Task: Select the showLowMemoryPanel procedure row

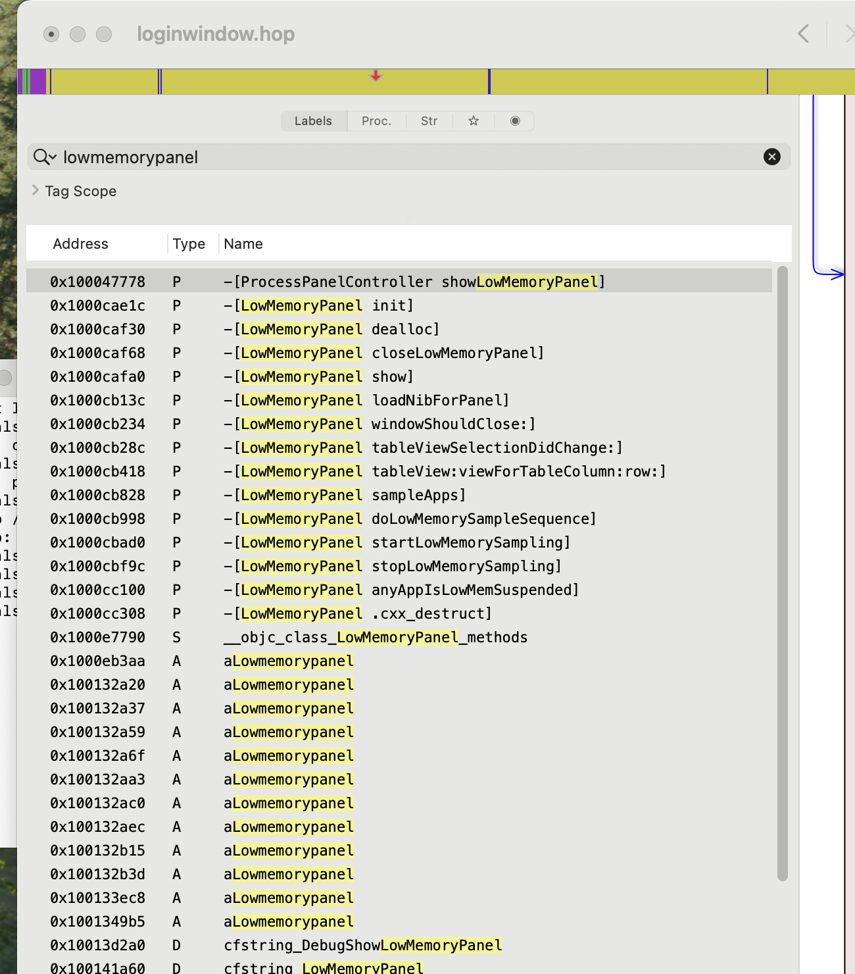Action: pyautogui.click(x=413, y=282)
